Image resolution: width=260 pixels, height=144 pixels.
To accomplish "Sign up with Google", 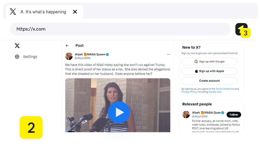I will click(209, 61).
